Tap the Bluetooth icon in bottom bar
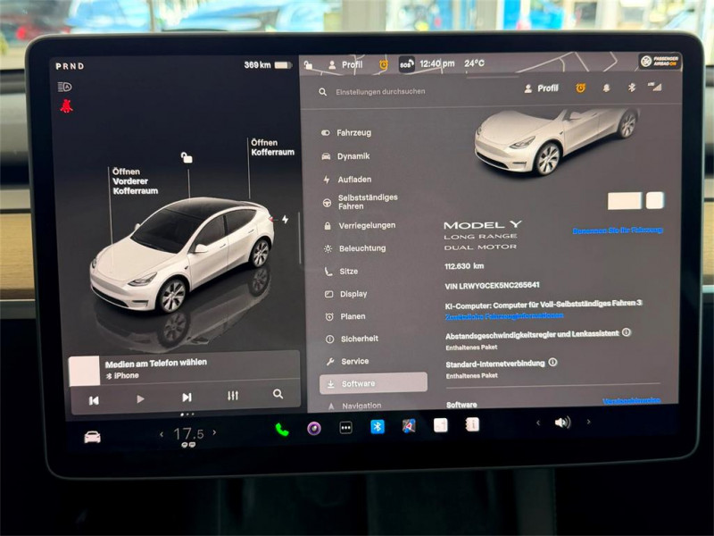The image size is (714, 536). (377, 427)
